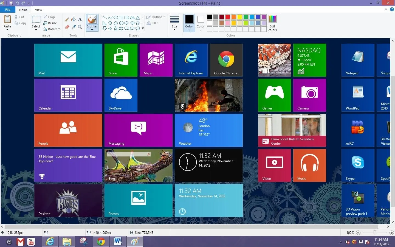The width and height of the screenshot is (395, 247).
Task: Click the Undo arrow in the title bar
Action: click(x=17, y=3)
